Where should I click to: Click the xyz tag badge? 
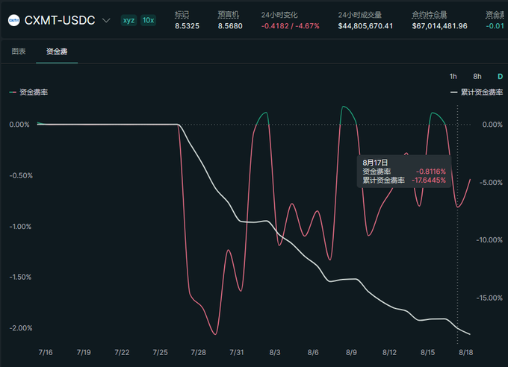point(128,20)
